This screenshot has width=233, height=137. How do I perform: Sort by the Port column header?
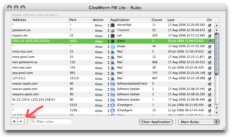[80, 20]
